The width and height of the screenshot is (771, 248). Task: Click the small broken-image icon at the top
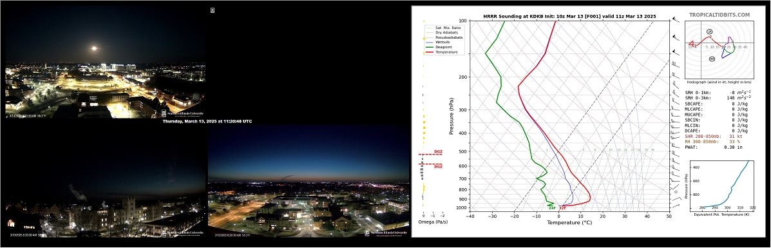213,10
